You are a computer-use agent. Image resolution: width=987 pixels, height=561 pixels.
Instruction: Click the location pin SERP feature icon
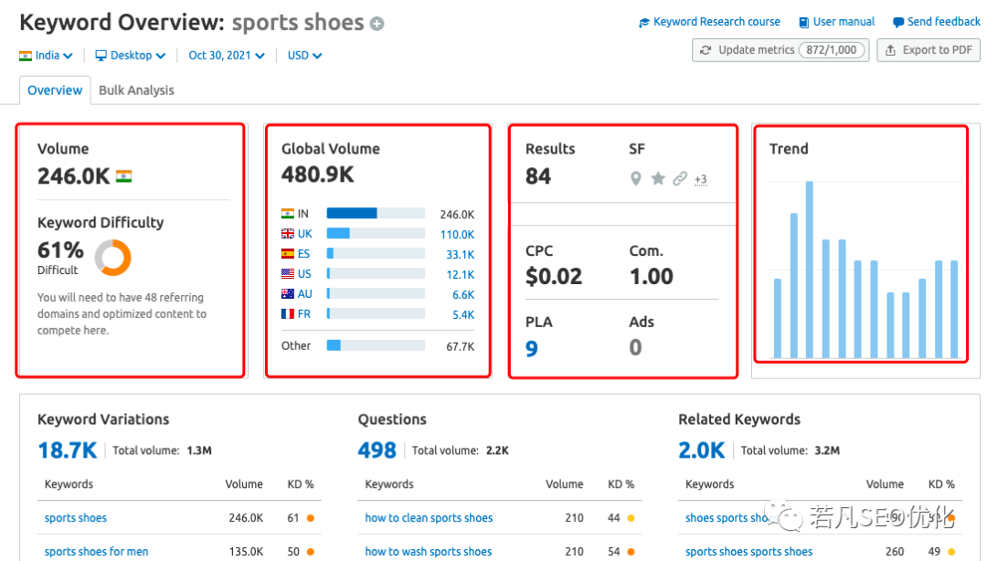[636, 179]
